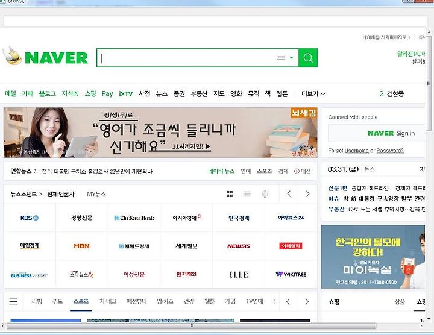
Task: Open 부동산 in the navigation bar
Action: tap(199, 94)
